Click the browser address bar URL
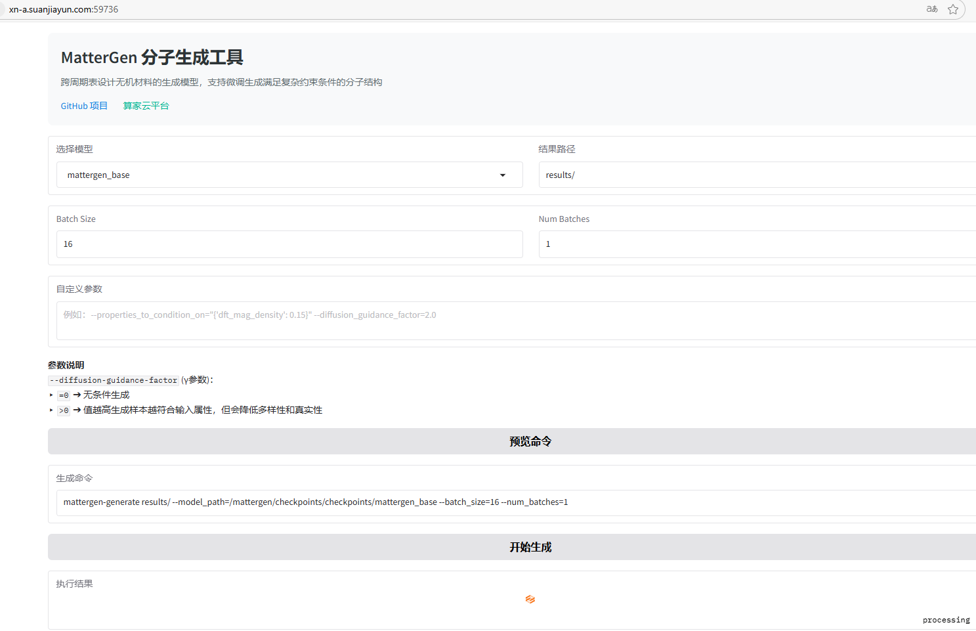The image size is (976, 631). (x=64, y=9)
